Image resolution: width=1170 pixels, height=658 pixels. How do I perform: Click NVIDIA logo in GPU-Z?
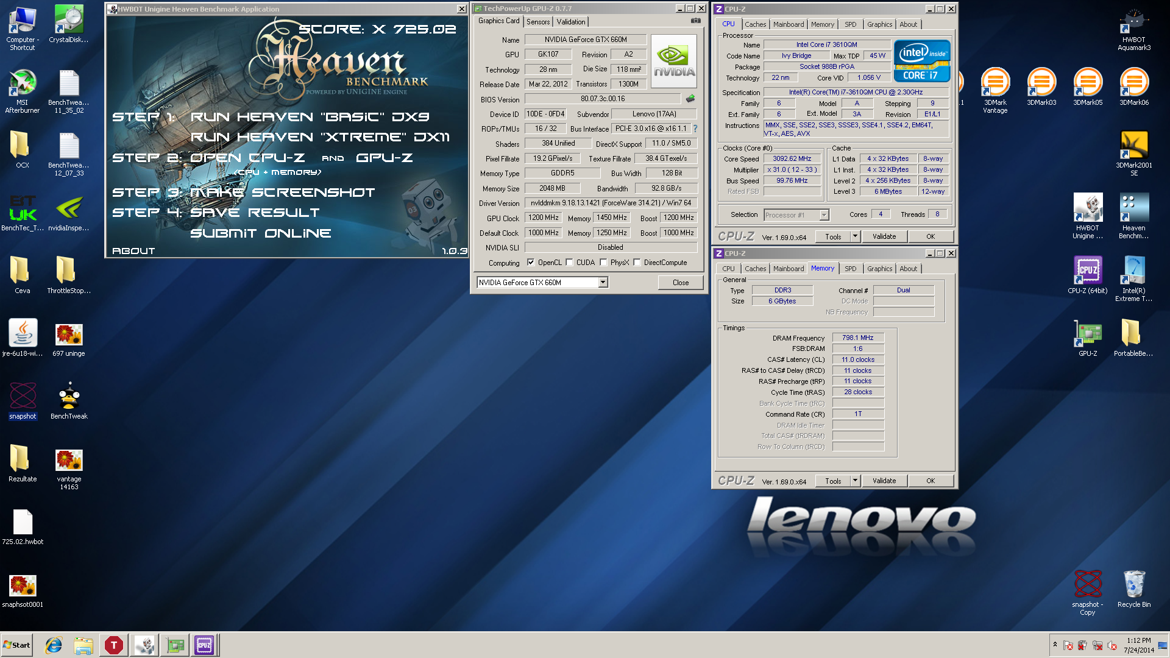click(x=674, y=62)
